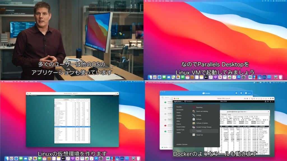Select the Science category
The width and height of the screenshot is (287, 161).
(179, 124)
